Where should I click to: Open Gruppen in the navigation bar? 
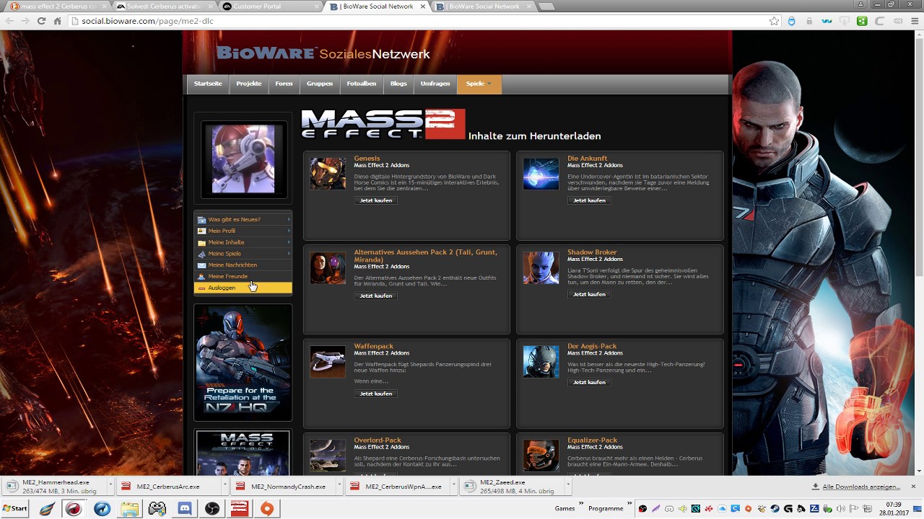319,84
